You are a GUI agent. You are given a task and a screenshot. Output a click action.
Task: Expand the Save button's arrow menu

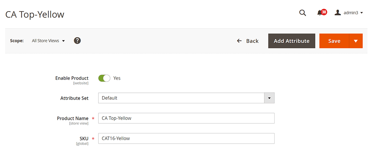356,41
